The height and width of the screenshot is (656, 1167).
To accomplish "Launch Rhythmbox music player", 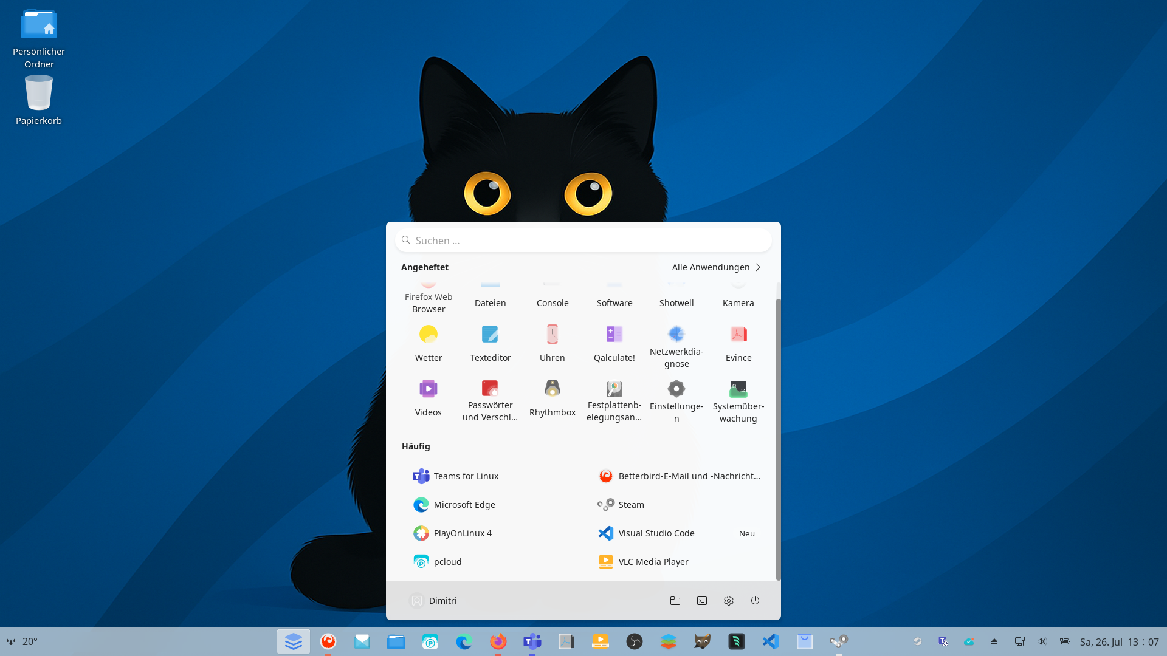I will click(x=553, y=398).
